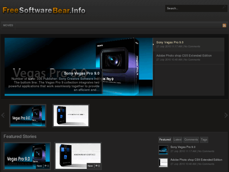
Task: Open the RSS feed icon
Action: click(224, 25)
